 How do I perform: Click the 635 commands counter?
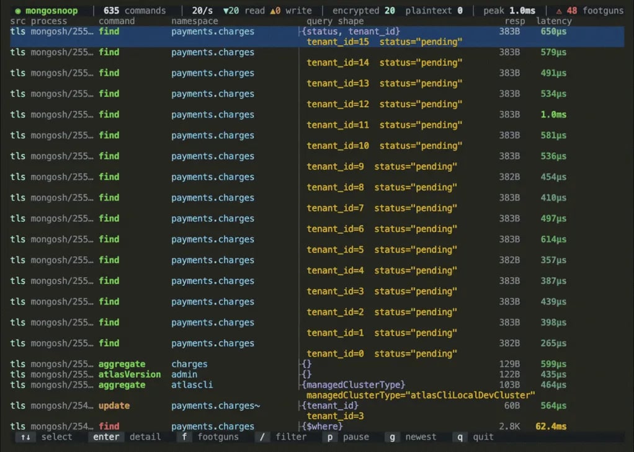135,11
